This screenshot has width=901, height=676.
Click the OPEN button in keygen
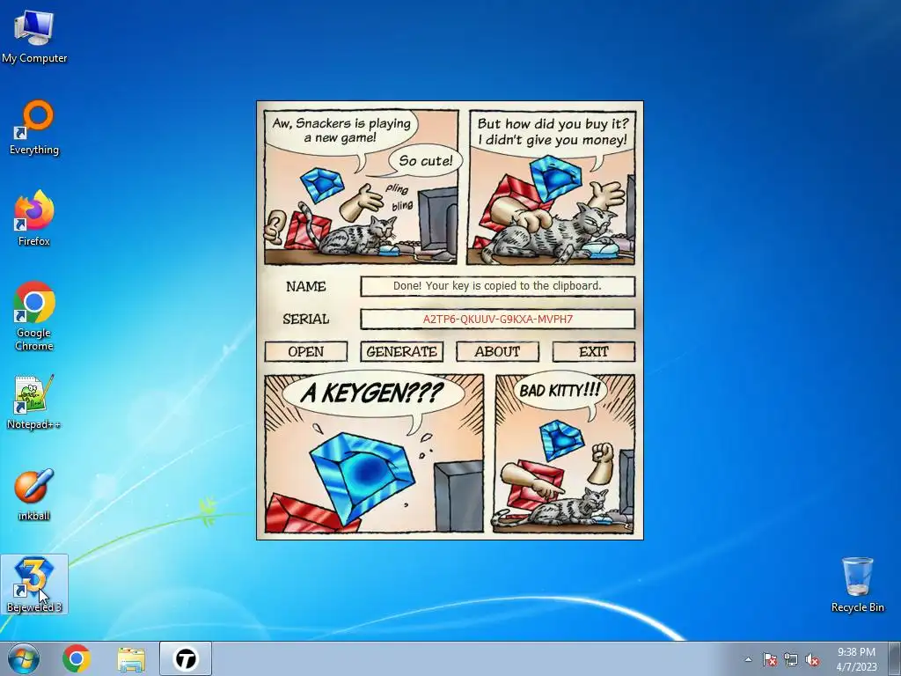(x=305, y=351)
